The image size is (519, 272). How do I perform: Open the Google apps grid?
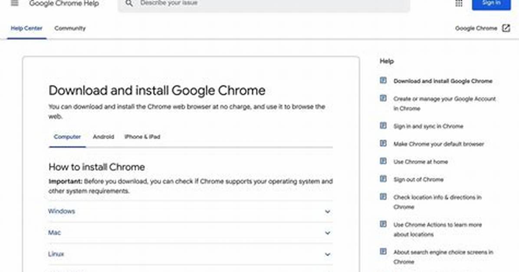pos(459,3)
